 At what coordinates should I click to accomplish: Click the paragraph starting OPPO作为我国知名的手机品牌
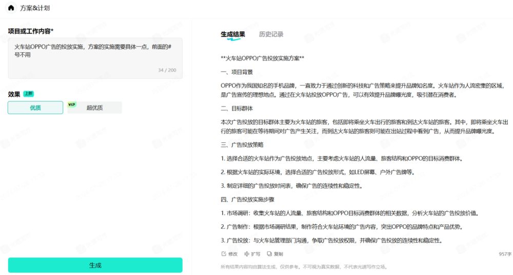363,90
